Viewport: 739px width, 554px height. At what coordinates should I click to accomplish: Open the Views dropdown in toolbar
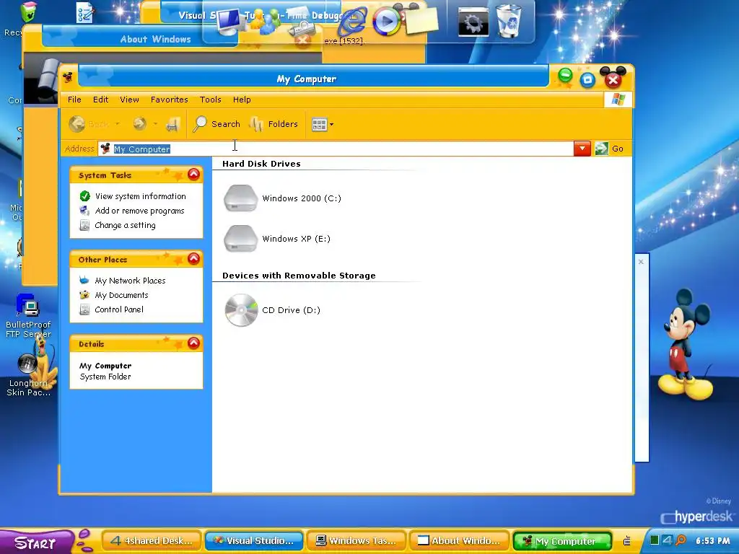[323, 124]
